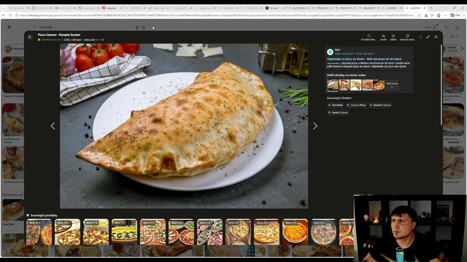The width and height of the screenshot is (467, 262).
Task: Switch to the HAMILTON tab
Action: pos(228,8)
